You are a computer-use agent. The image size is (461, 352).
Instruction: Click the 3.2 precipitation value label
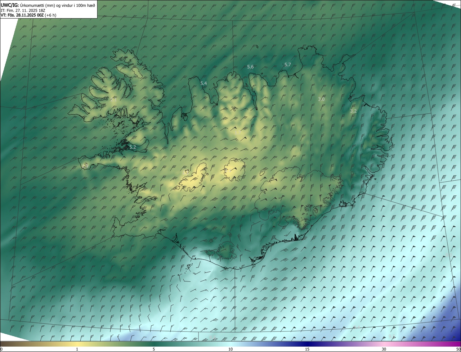point(353,111)
